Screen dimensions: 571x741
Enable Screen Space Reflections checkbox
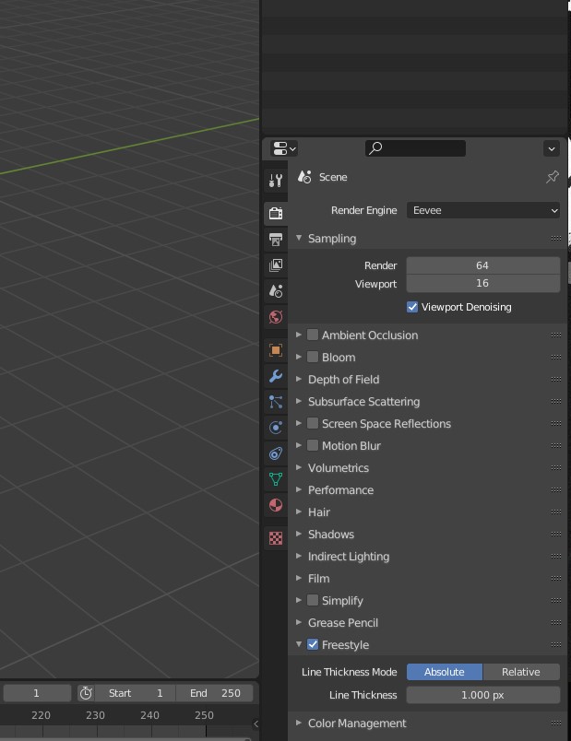point(312,423)
